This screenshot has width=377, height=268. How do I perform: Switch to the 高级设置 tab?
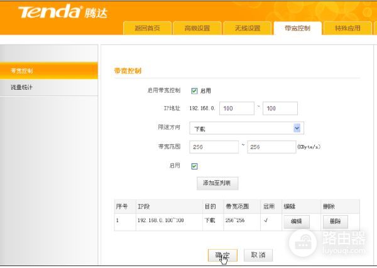click(197, 28)
